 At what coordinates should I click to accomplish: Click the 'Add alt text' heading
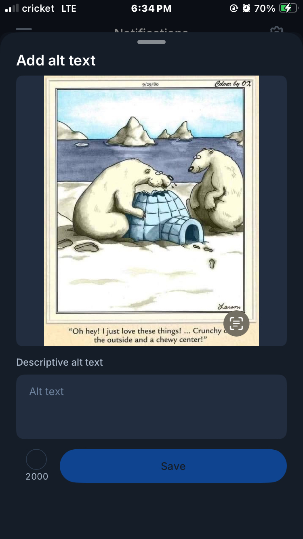pyautogui.click(x=56, y=61)
